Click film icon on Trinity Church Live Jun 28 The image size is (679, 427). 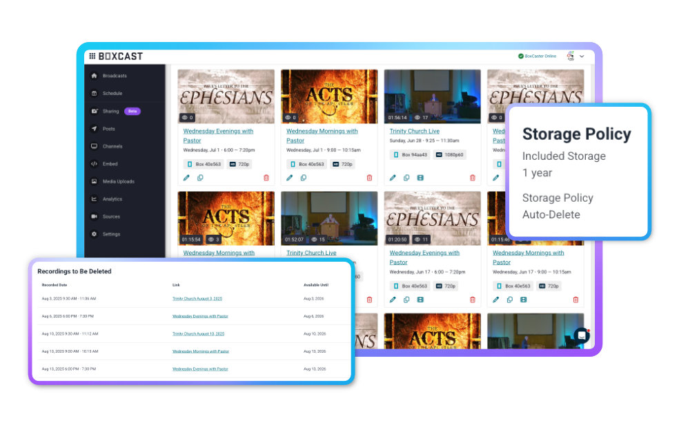(x=420, y=178)
